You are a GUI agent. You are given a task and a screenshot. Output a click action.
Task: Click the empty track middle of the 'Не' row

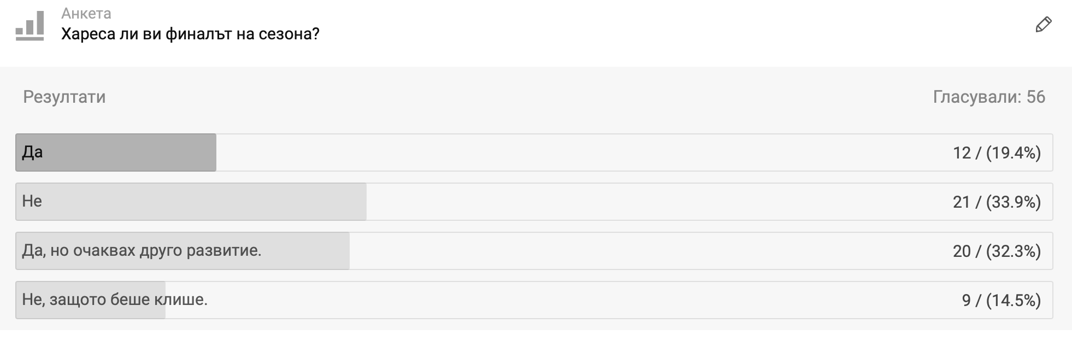656,202
